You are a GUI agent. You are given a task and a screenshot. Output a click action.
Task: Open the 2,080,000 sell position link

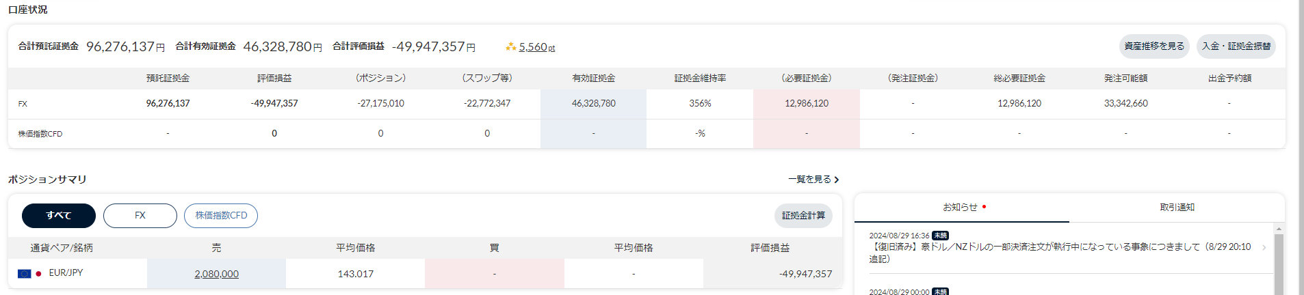point(216,274)
